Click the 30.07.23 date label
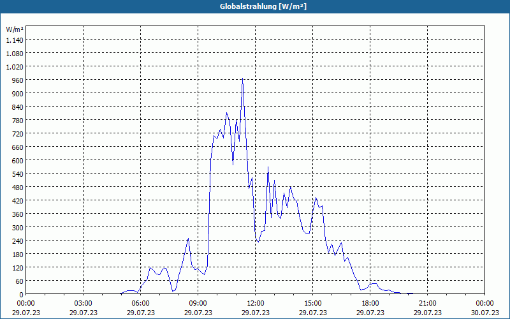This screenshot has height=319, width=510. click(x=484, y=313)
